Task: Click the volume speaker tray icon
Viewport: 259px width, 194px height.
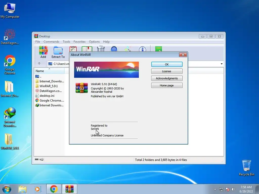Action: pyautogui.click(x=233, y=189)
